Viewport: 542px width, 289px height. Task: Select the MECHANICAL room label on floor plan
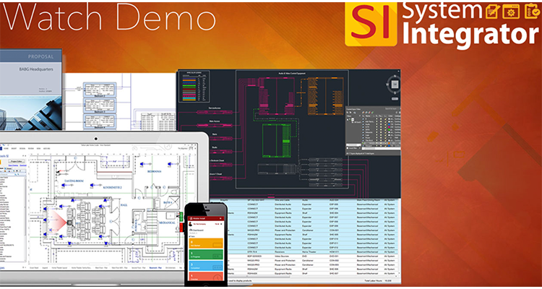pyautogui.click(x=168, y=223)
